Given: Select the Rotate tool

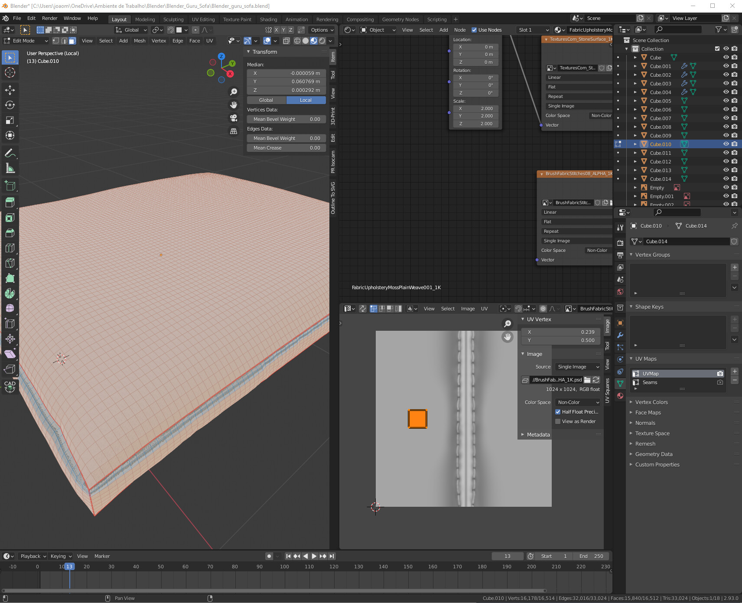Looking at the screenshot, I should [10, 105].
